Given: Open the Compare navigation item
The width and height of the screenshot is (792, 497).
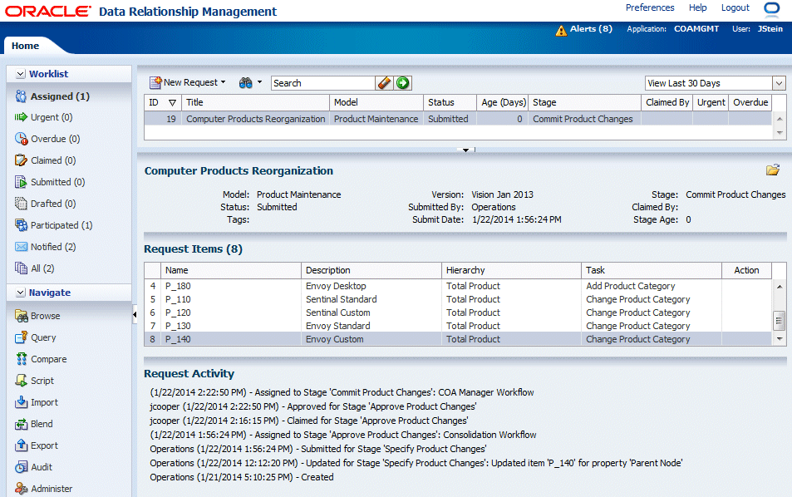Looking at the screenshot, I should click(48, 359).
